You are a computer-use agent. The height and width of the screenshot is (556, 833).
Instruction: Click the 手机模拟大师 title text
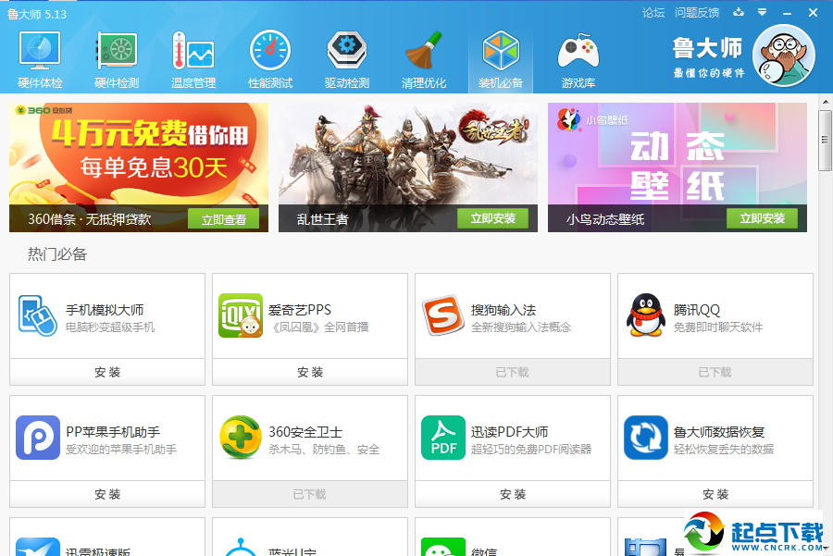(x=105, y=310)
